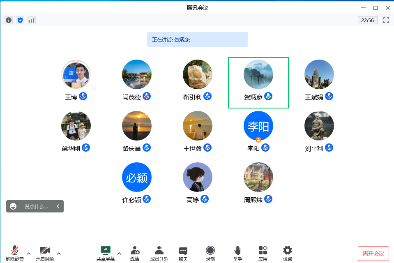Toggle 解除静音 microphone unmute

coord(15,253)
